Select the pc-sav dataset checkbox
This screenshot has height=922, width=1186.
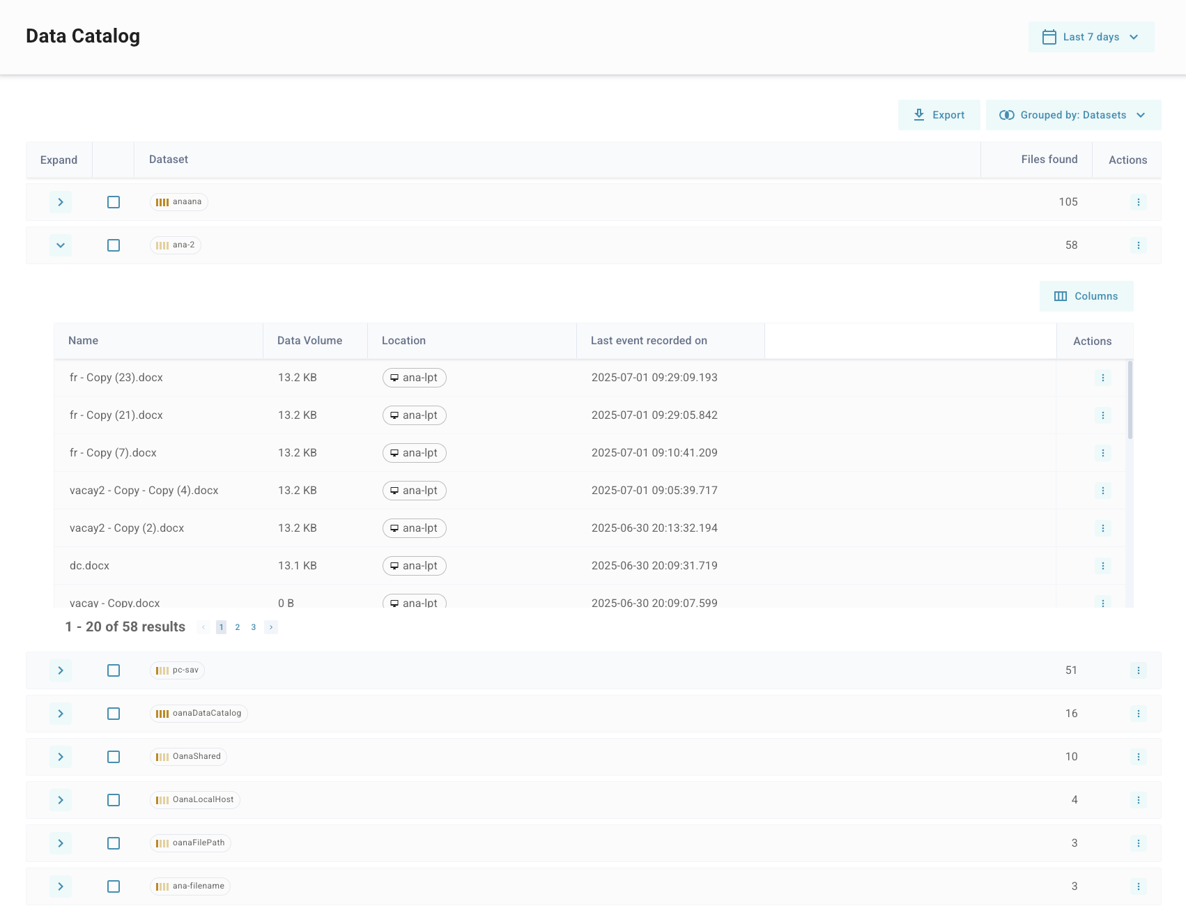114,670
